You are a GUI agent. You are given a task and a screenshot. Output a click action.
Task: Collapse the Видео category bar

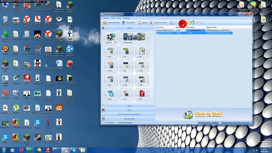[x=128, y=28]
